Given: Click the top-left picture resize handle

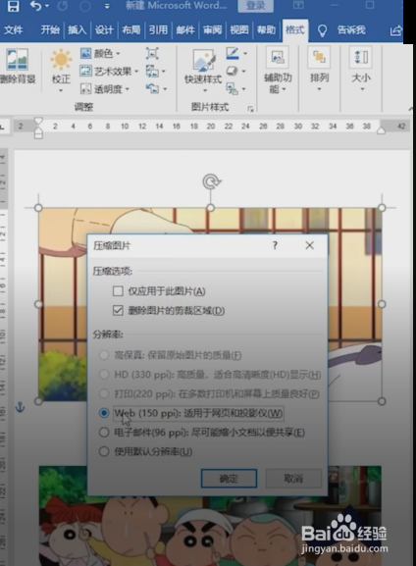Looking at the screenshot, I should coord(38,208).
